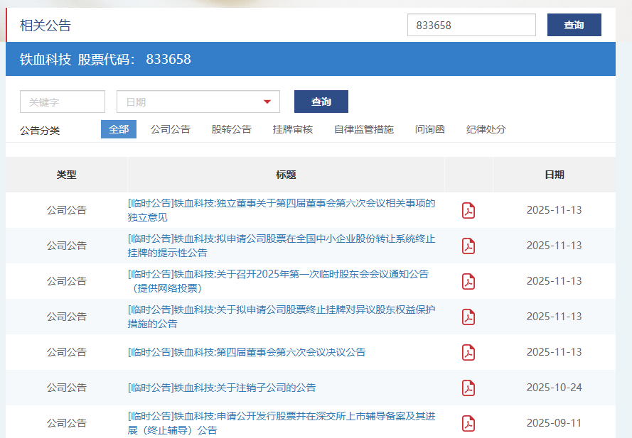The width and height of the screenshot is (632, 438).
Task: Focus the 关键字 keyword input field
Action: (x=63, y=102)
